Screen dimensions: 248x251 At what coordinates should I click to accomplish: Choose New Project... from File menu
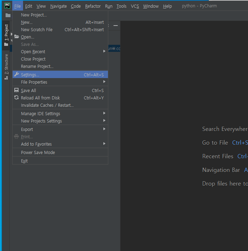60,15
